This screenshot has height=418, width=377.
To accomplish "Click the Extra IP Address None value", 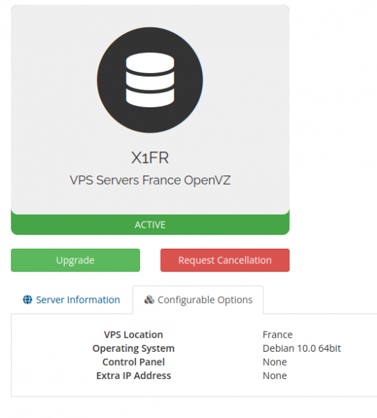I will 275,376.
